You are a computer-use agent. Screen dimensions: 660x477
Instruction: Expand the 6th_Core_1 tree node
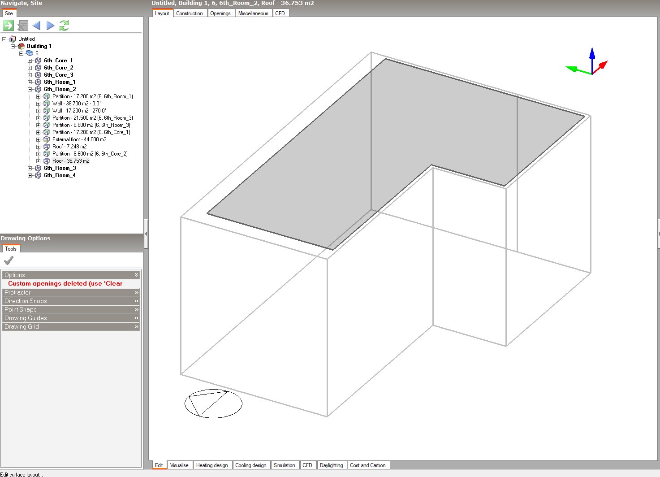(30, 61)
